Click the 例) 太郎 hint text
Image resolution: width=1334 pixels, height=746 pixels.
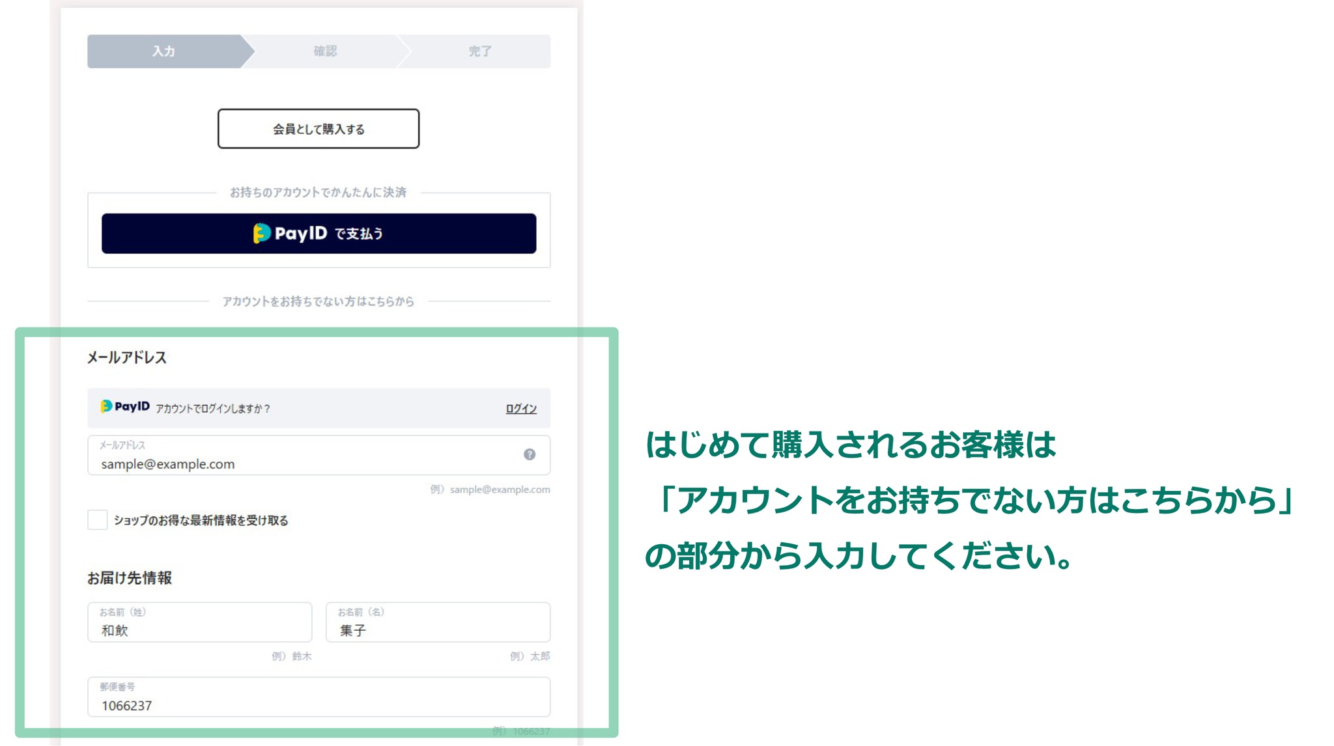pos(530,656)
